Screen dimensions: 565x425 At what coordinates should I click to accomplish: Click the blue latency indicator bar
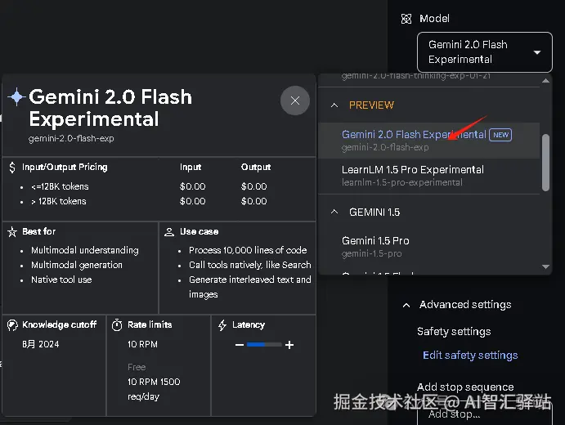coord(262,345)
